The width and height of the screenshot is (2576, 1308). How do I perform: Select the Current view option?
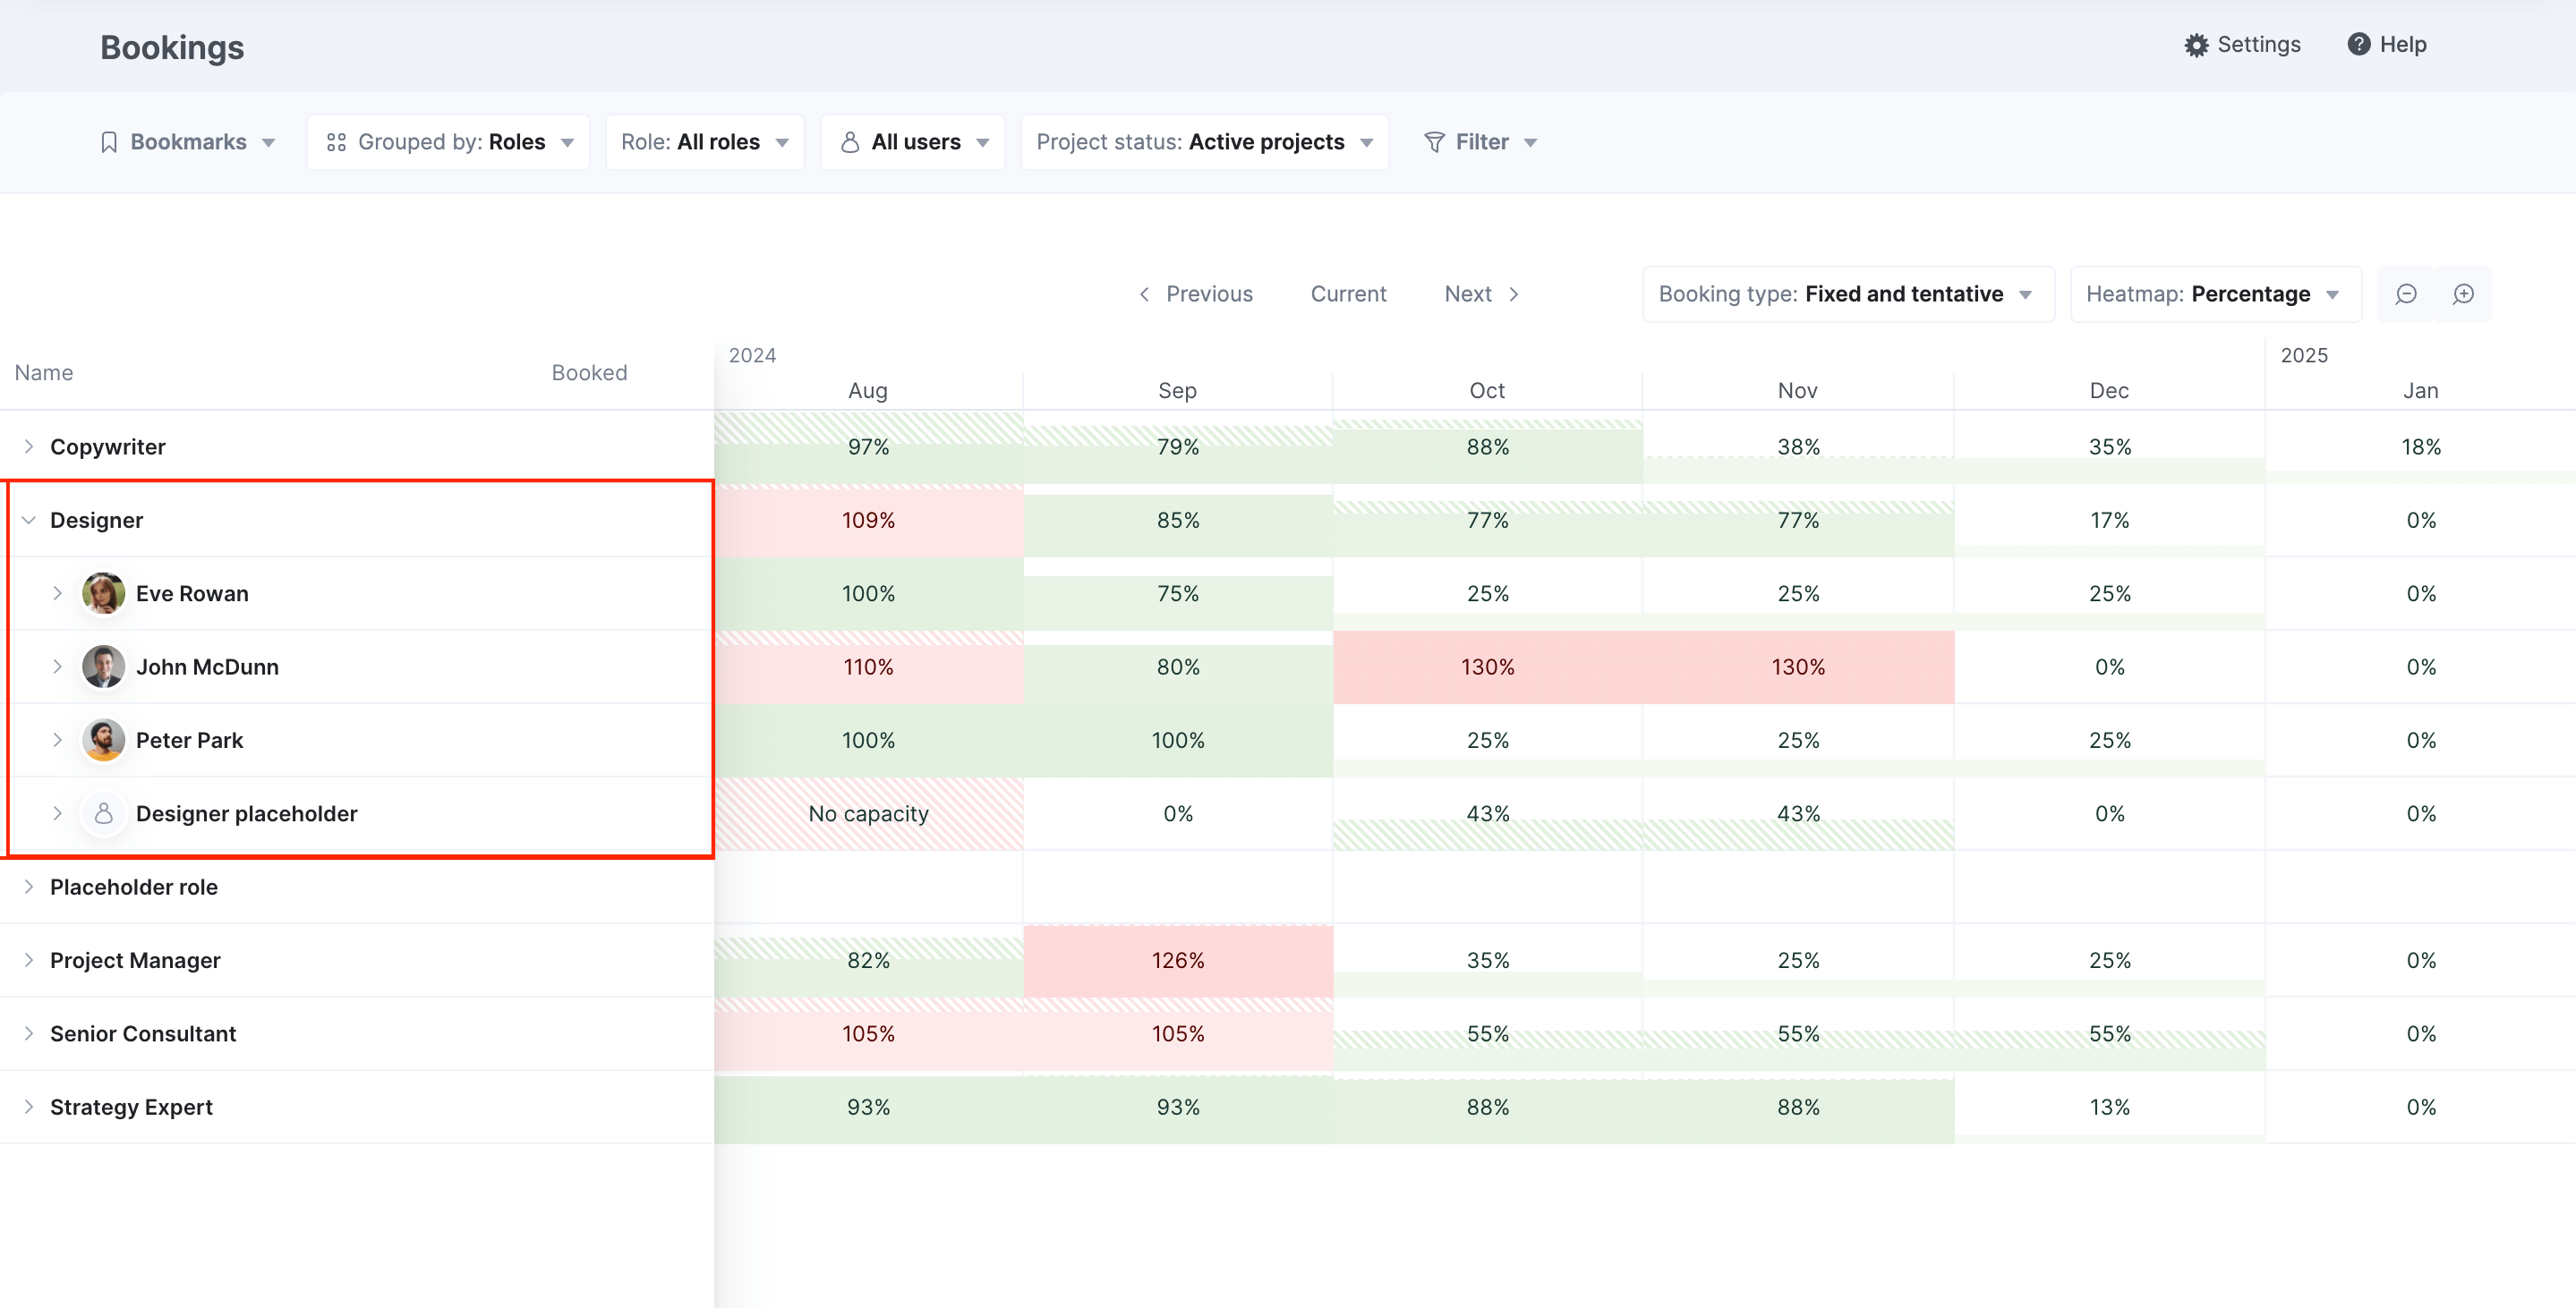(x=1348, y=293)
